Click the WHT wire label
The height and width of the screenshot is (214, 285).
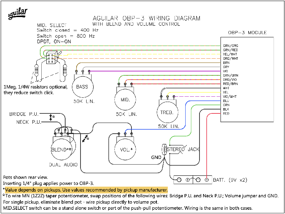pos(226,88)
